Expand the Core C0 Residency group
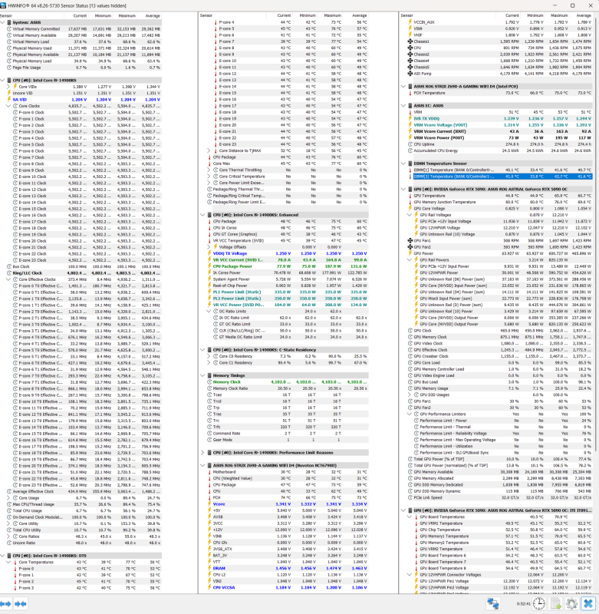 209,356
